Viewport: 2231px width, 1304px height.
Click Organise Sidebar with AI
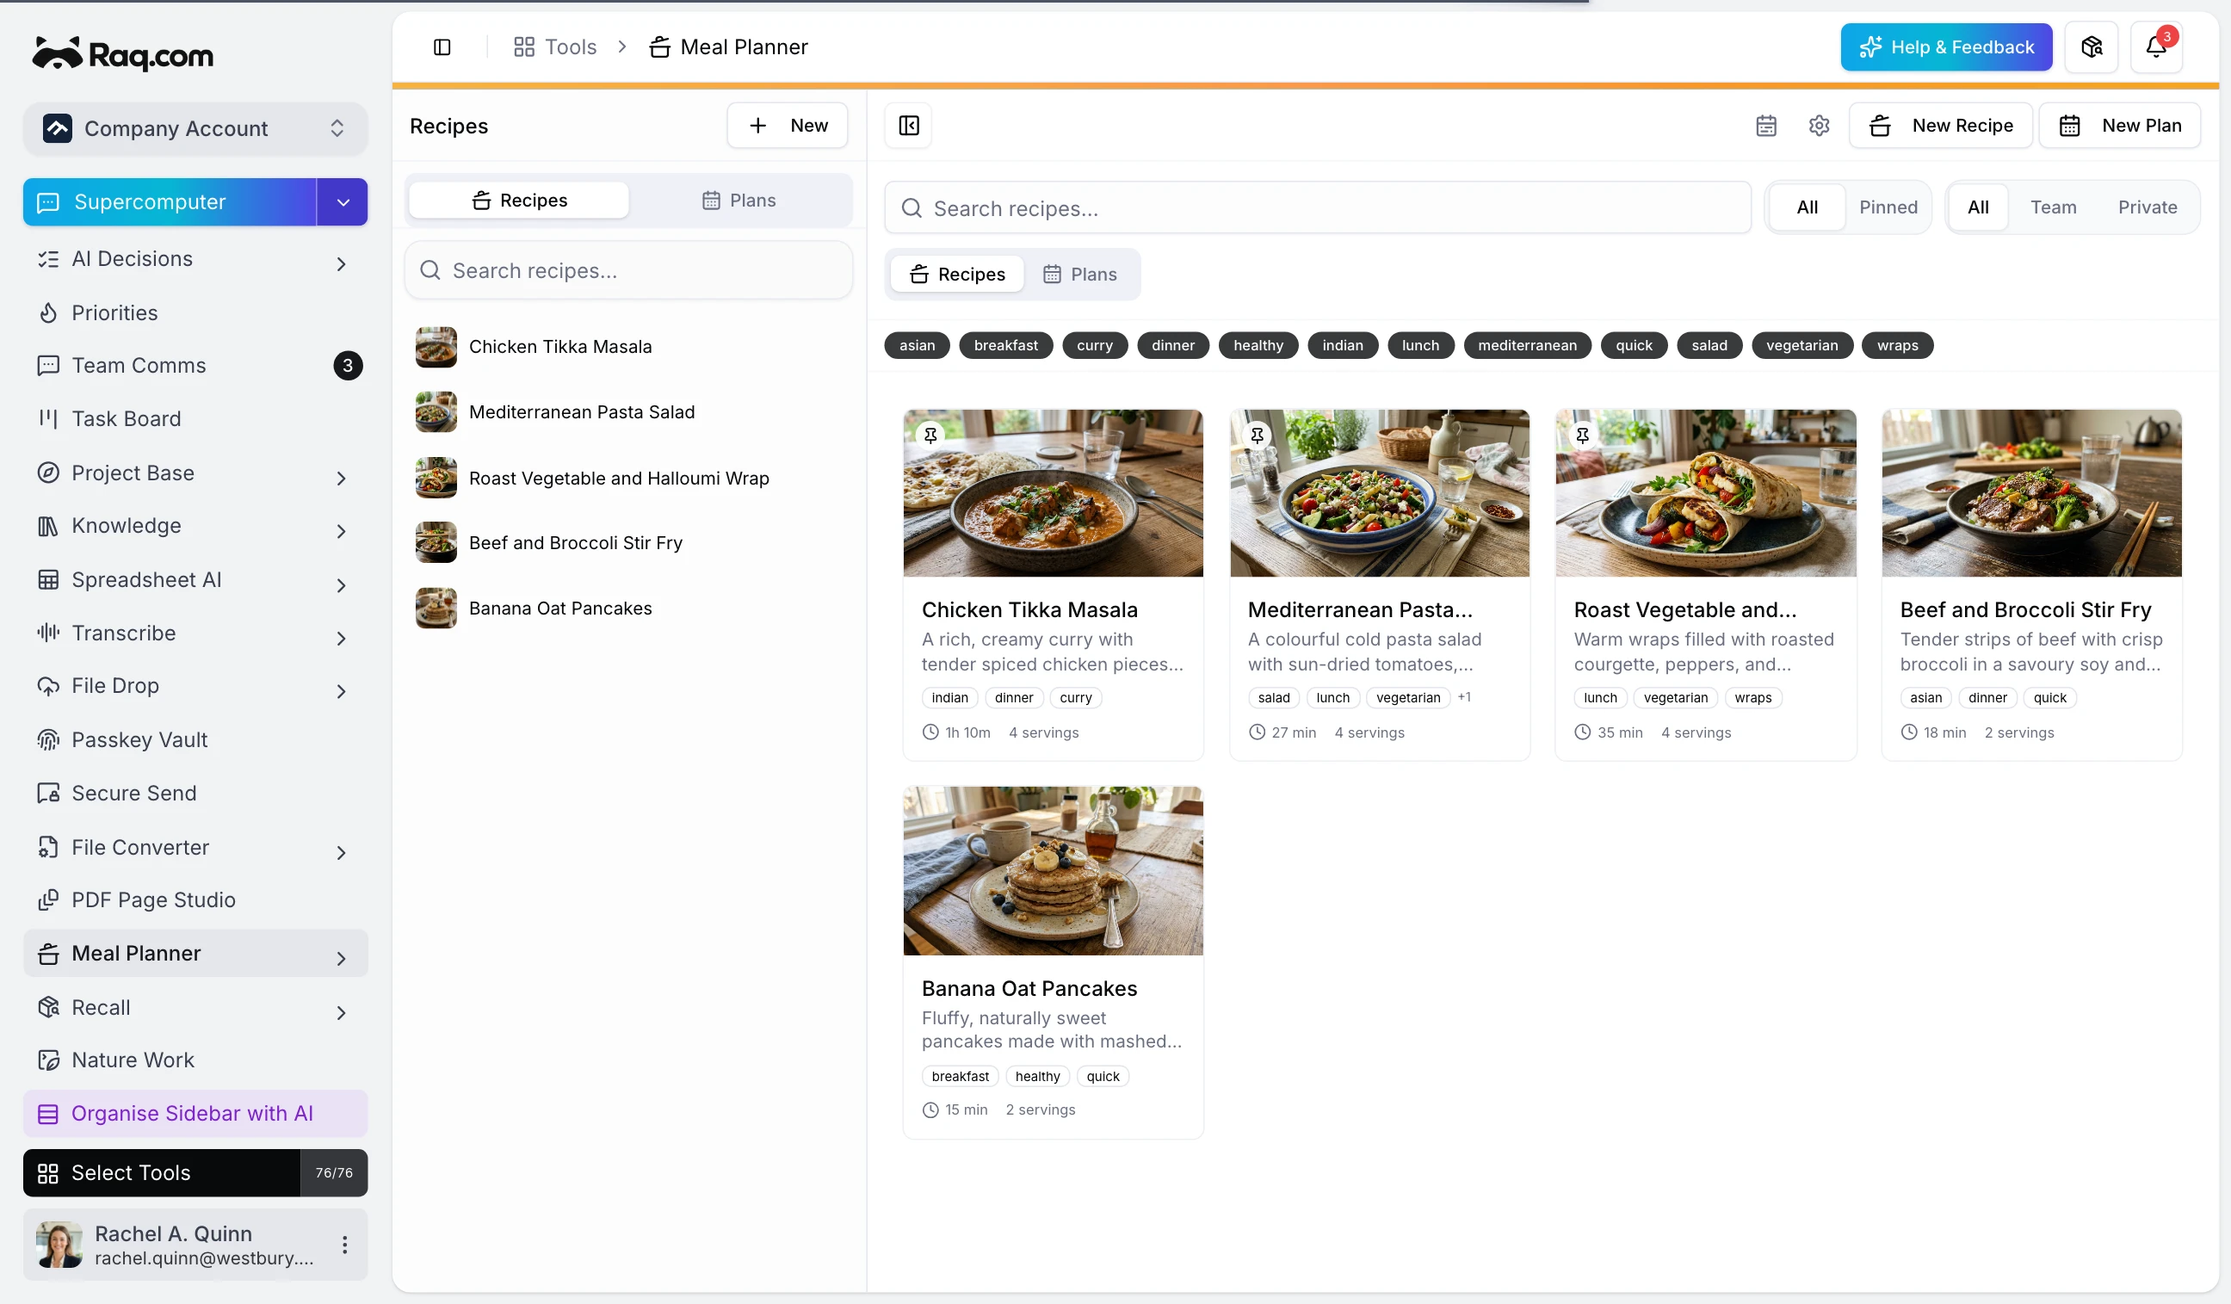pos(195,1113)
